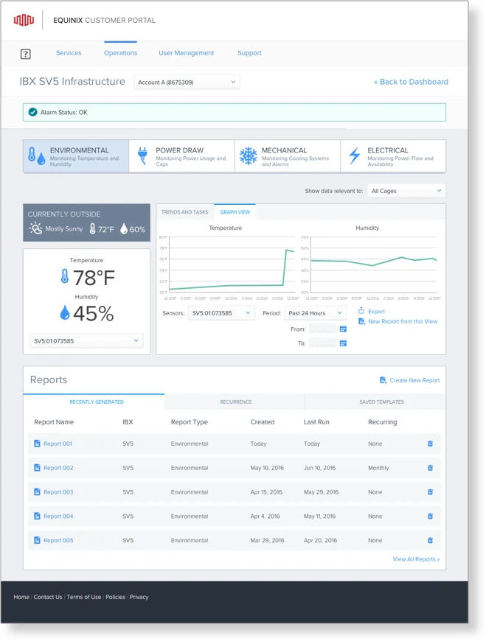Click the Electrical lightning bolt icon
This screenshot has width=486, height=641.
click(x=354, y=155)
